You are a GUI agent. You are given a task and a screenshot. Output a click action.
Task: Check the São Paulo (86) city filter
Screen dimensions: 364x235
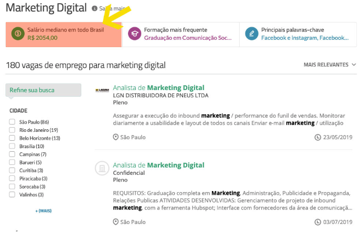[x=12, y=122]
